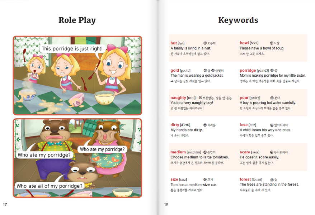Click page number 17

click(5, 204)
